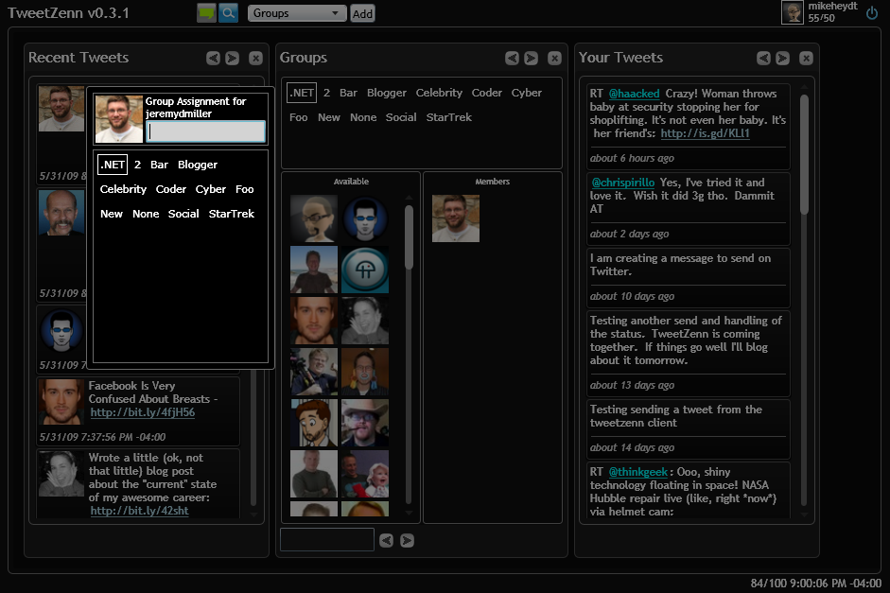Toggle Cyber group in Group Assignment popup

coord(211,189)
